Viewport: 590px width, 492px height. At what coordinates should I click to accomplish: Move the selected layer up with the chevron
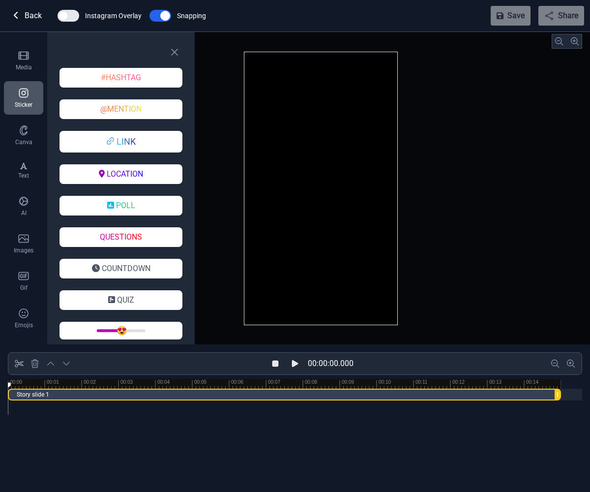coord(50,364)
